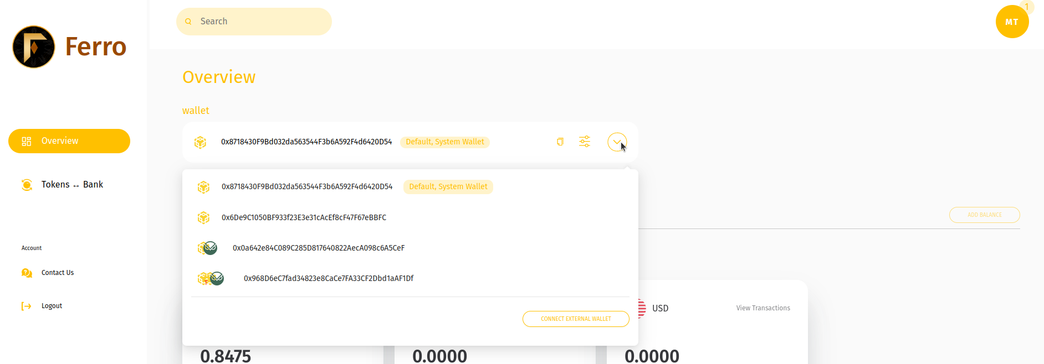Image resolution: width=1044 pixels, height=364 pixels.
Task: Open the MT user avatar menu
Action: tap(1012, 22)
